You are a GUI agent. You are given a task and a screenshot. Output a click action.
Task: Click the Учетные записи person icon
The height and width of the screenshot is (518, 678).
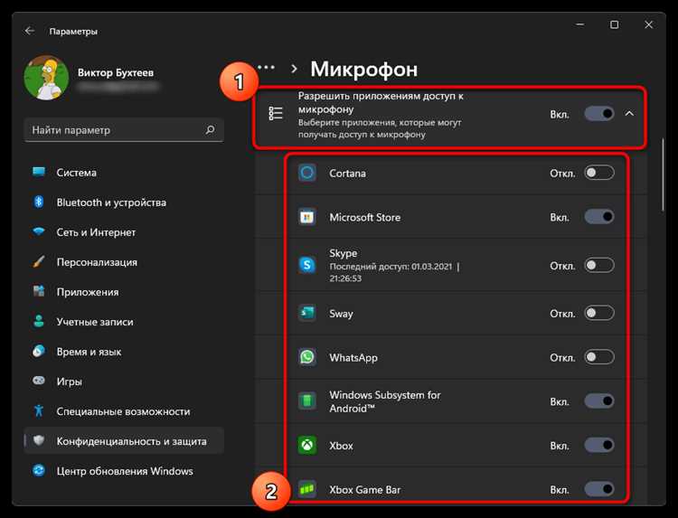[39, 321]
